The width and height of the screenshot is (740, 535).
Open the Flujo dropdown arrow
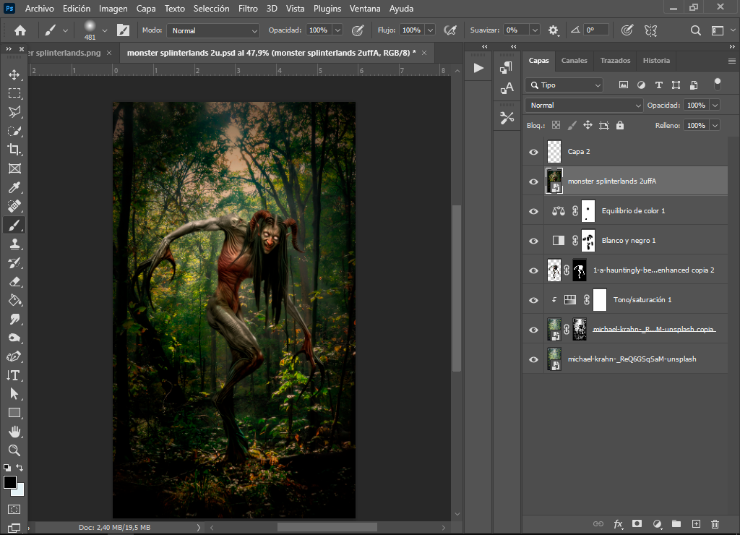(x=431, y=30)
